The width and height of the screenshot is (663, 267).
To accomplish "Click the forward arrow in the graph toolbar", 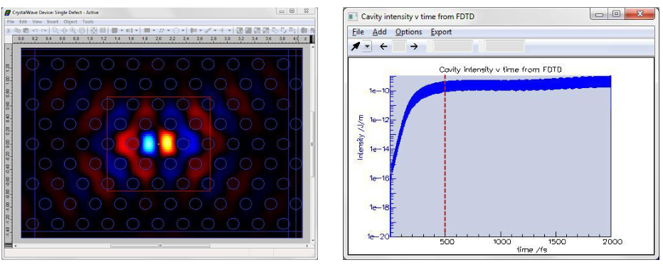I will (414, 46).
